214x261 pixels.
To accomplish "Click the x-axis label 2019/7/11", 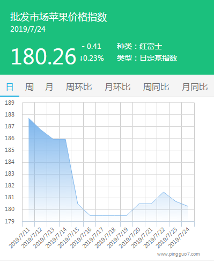I will [19, 238].
